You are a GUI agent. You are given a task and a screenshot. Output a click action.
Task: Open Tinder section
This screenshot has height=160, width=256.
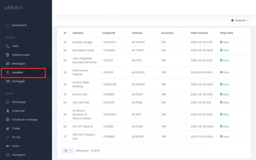coord(16,129)
